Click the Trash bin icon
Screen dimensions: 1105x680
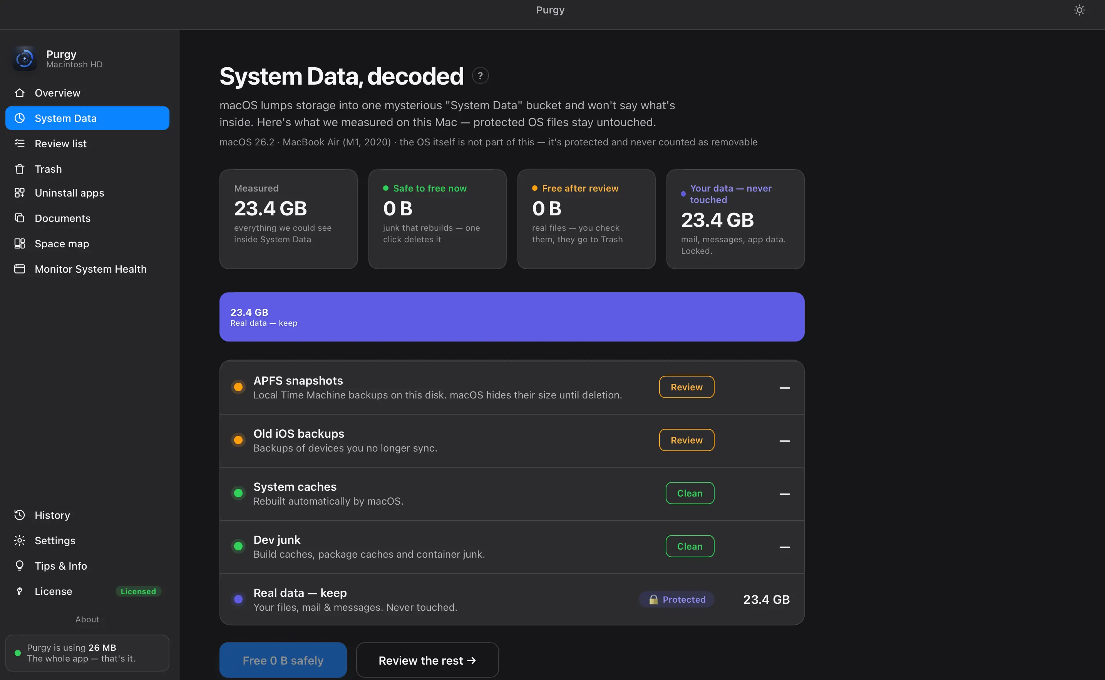point(19,169)
